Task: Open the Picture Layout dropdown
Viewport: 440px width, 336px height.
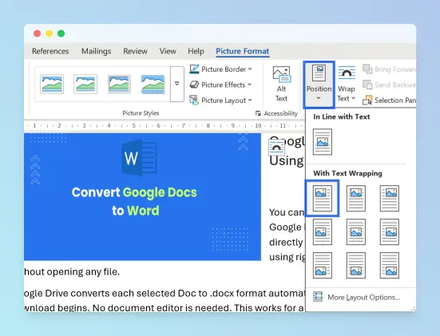Action: (x=221, y=100)
